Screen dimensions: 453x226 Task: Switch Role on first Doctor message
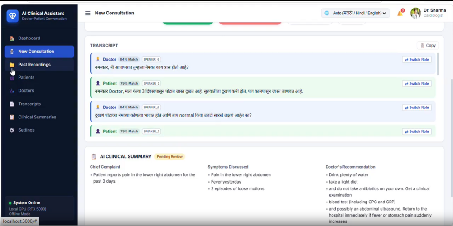pyautogui.click(x=417, y=60)
